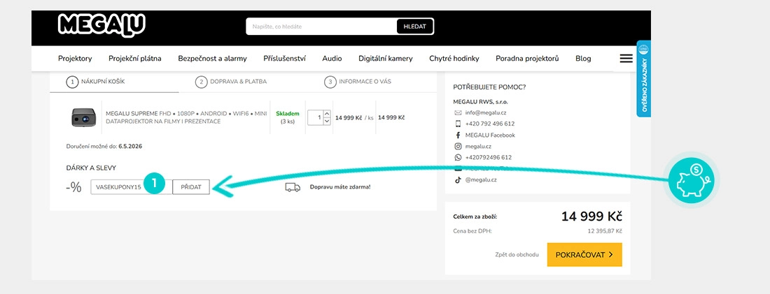The image size is (770, 294).
Task: Click the Instagram icon
Action: tap(458, 146)
